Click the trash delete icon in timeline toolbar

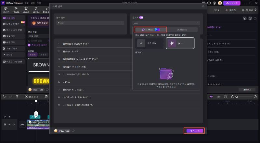tap(17, 97)
